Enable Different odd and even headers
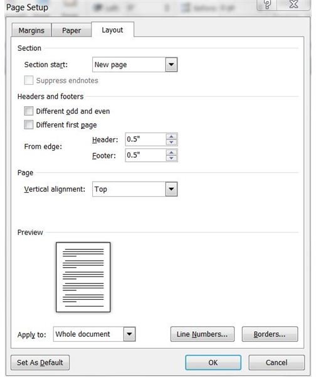The image size is (316, 377). (29, 111)
